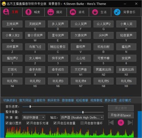The width and height of the screenshot is (142, 138).
Task: Play the 放屁声 sound effect
Action: click(126, 58)
